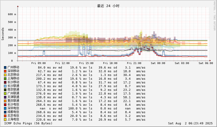The height and width of the screenshot is (127, 217).
Task: Click the 北京电信 legend label
Action: (x=13, y=116)
